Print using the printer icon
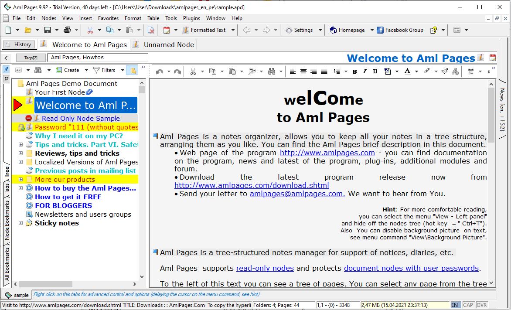Viewport: 511px width, 310px height. (67, 30)
